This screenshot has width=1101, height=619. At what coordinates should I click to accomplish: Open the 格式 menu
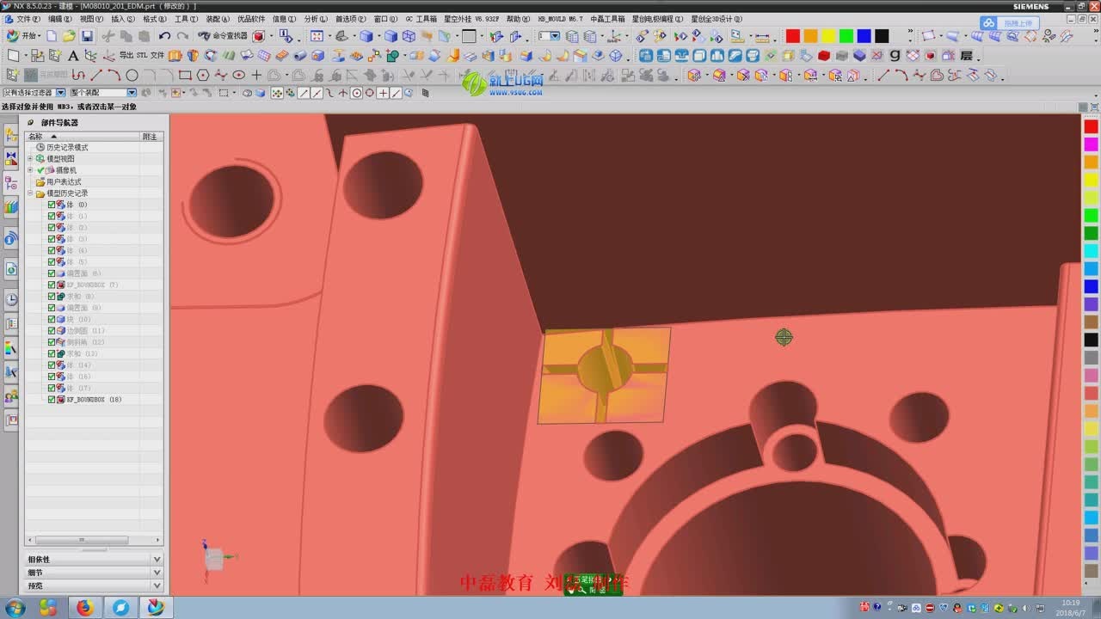[155, 18]
